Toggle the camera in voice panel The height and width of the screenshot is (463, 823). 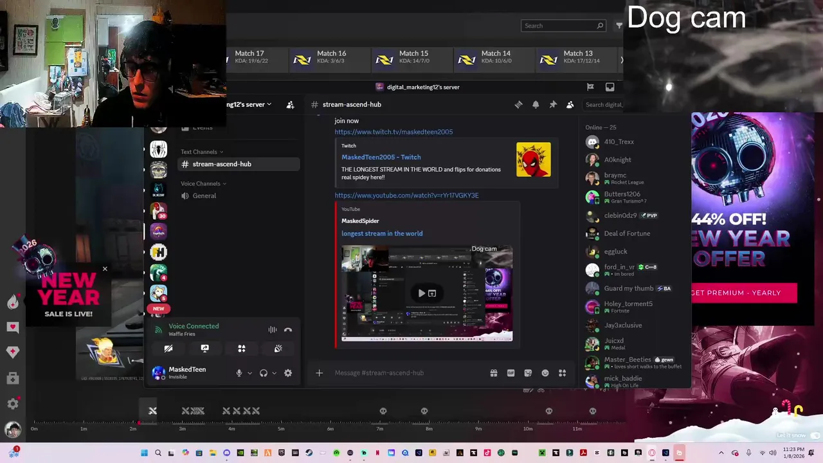click(168, 348)
